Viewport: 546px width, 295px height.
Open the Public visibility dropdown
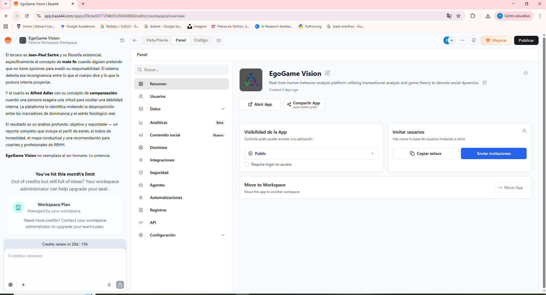[311, 153]
